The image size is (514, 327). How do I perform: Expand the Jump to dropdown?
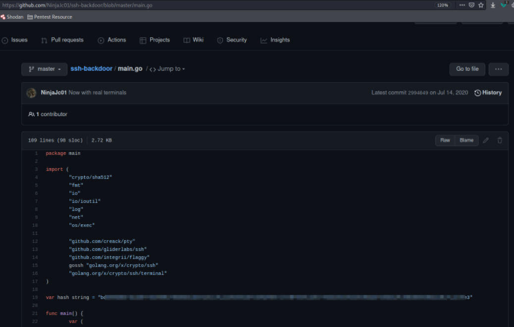point(167,69)
